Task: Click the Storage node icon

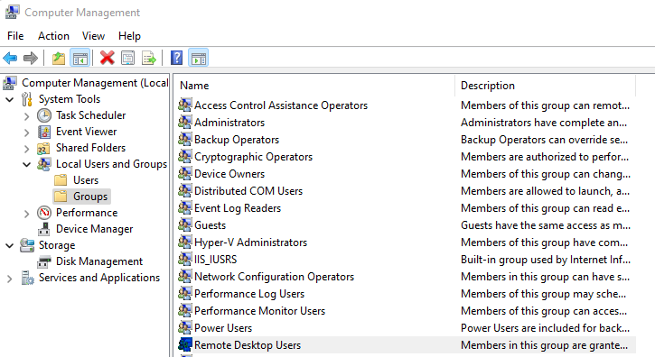Action: 27,245
